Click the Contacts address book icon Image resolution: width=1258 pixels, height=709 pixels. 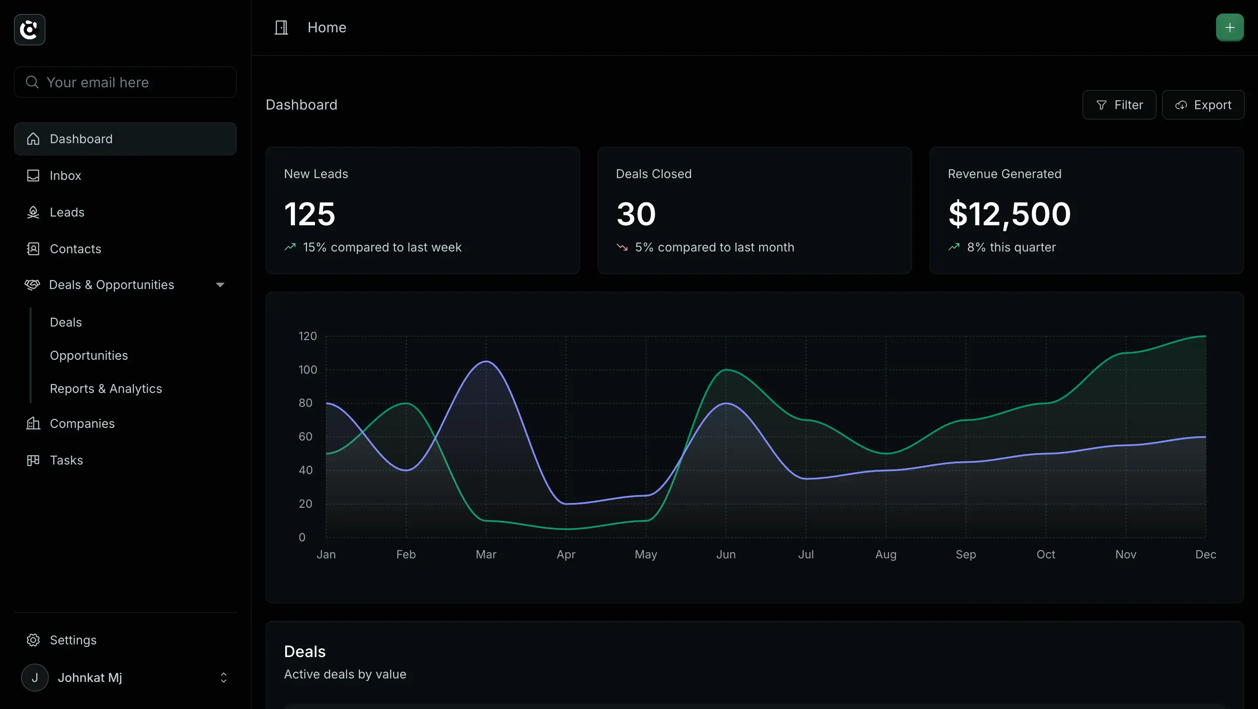pos(33,249)
